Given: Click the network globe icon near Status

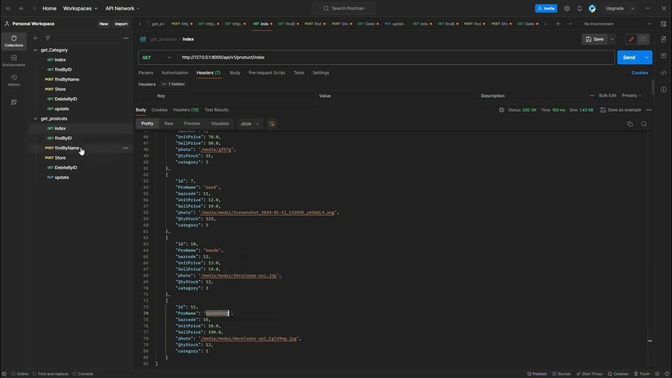Looking at the screenshot, I should pos(501,110).
